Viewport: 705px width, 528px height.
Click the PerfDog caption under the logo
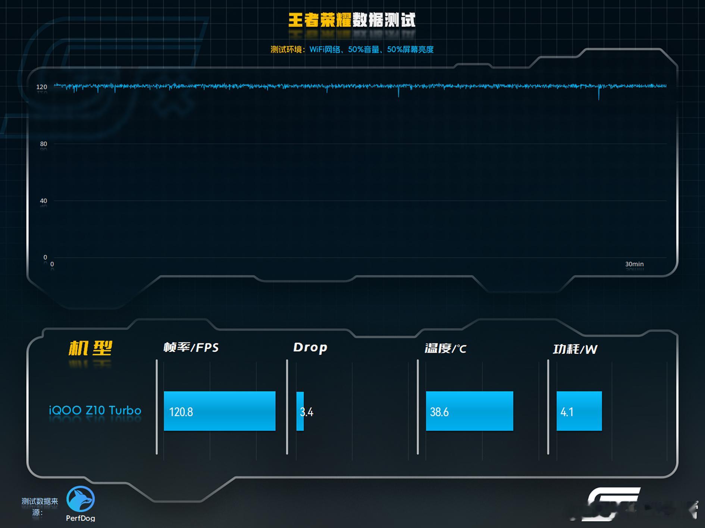pyautogui.click(x=81, y=518)
